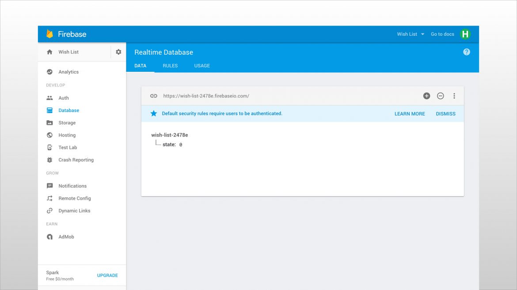Open Notifications in the sidebar
Viewport: 517px width, 290px height.
coord(72,186)
